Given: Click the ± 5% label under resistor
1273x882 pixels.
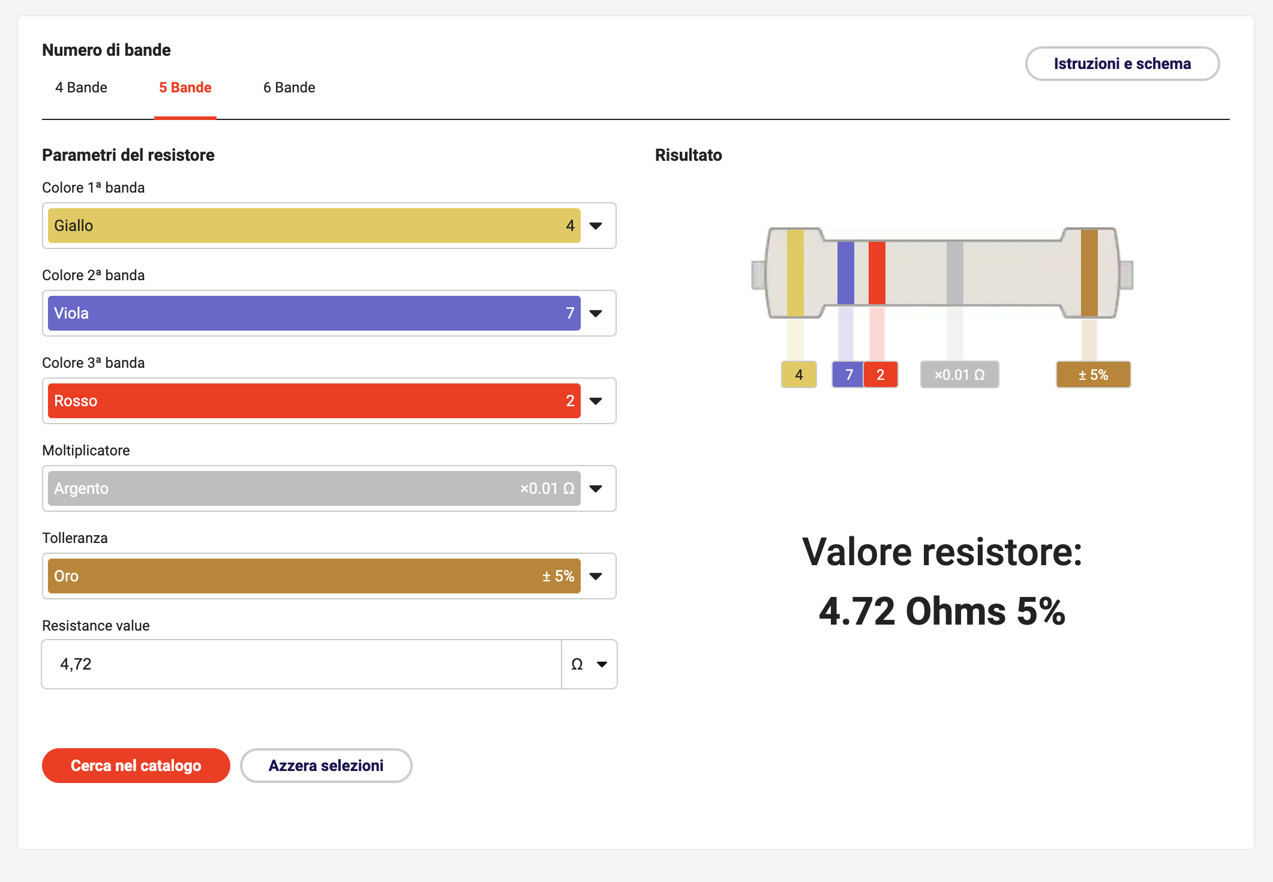Looking at the screenshot, I should 1093,375.
